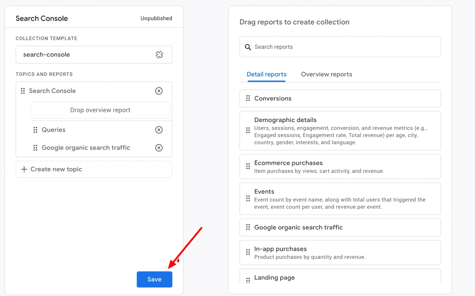475x296 pixels.
Task: Grab Google organic search traffic handle in detail reports list
Action: [x=248, y=227]
